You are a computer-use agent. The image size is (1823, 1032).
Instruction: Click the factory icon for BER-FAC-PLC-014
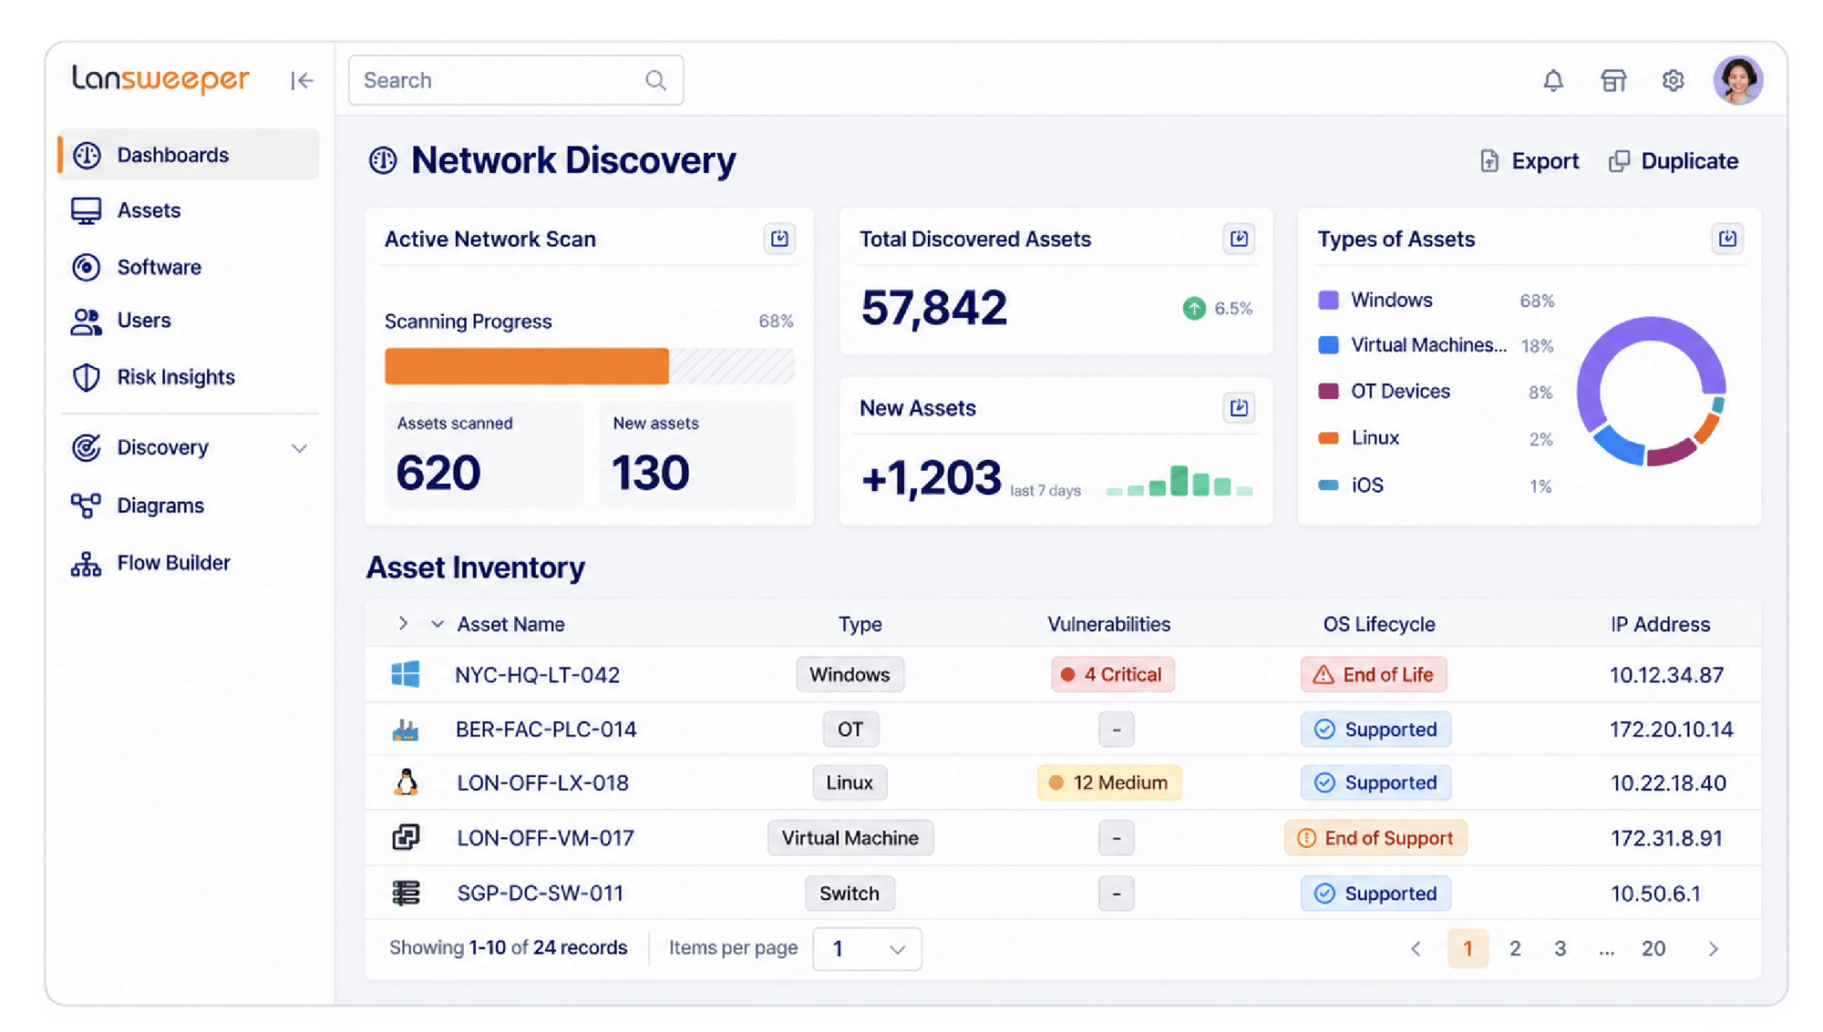pos(406,729)
